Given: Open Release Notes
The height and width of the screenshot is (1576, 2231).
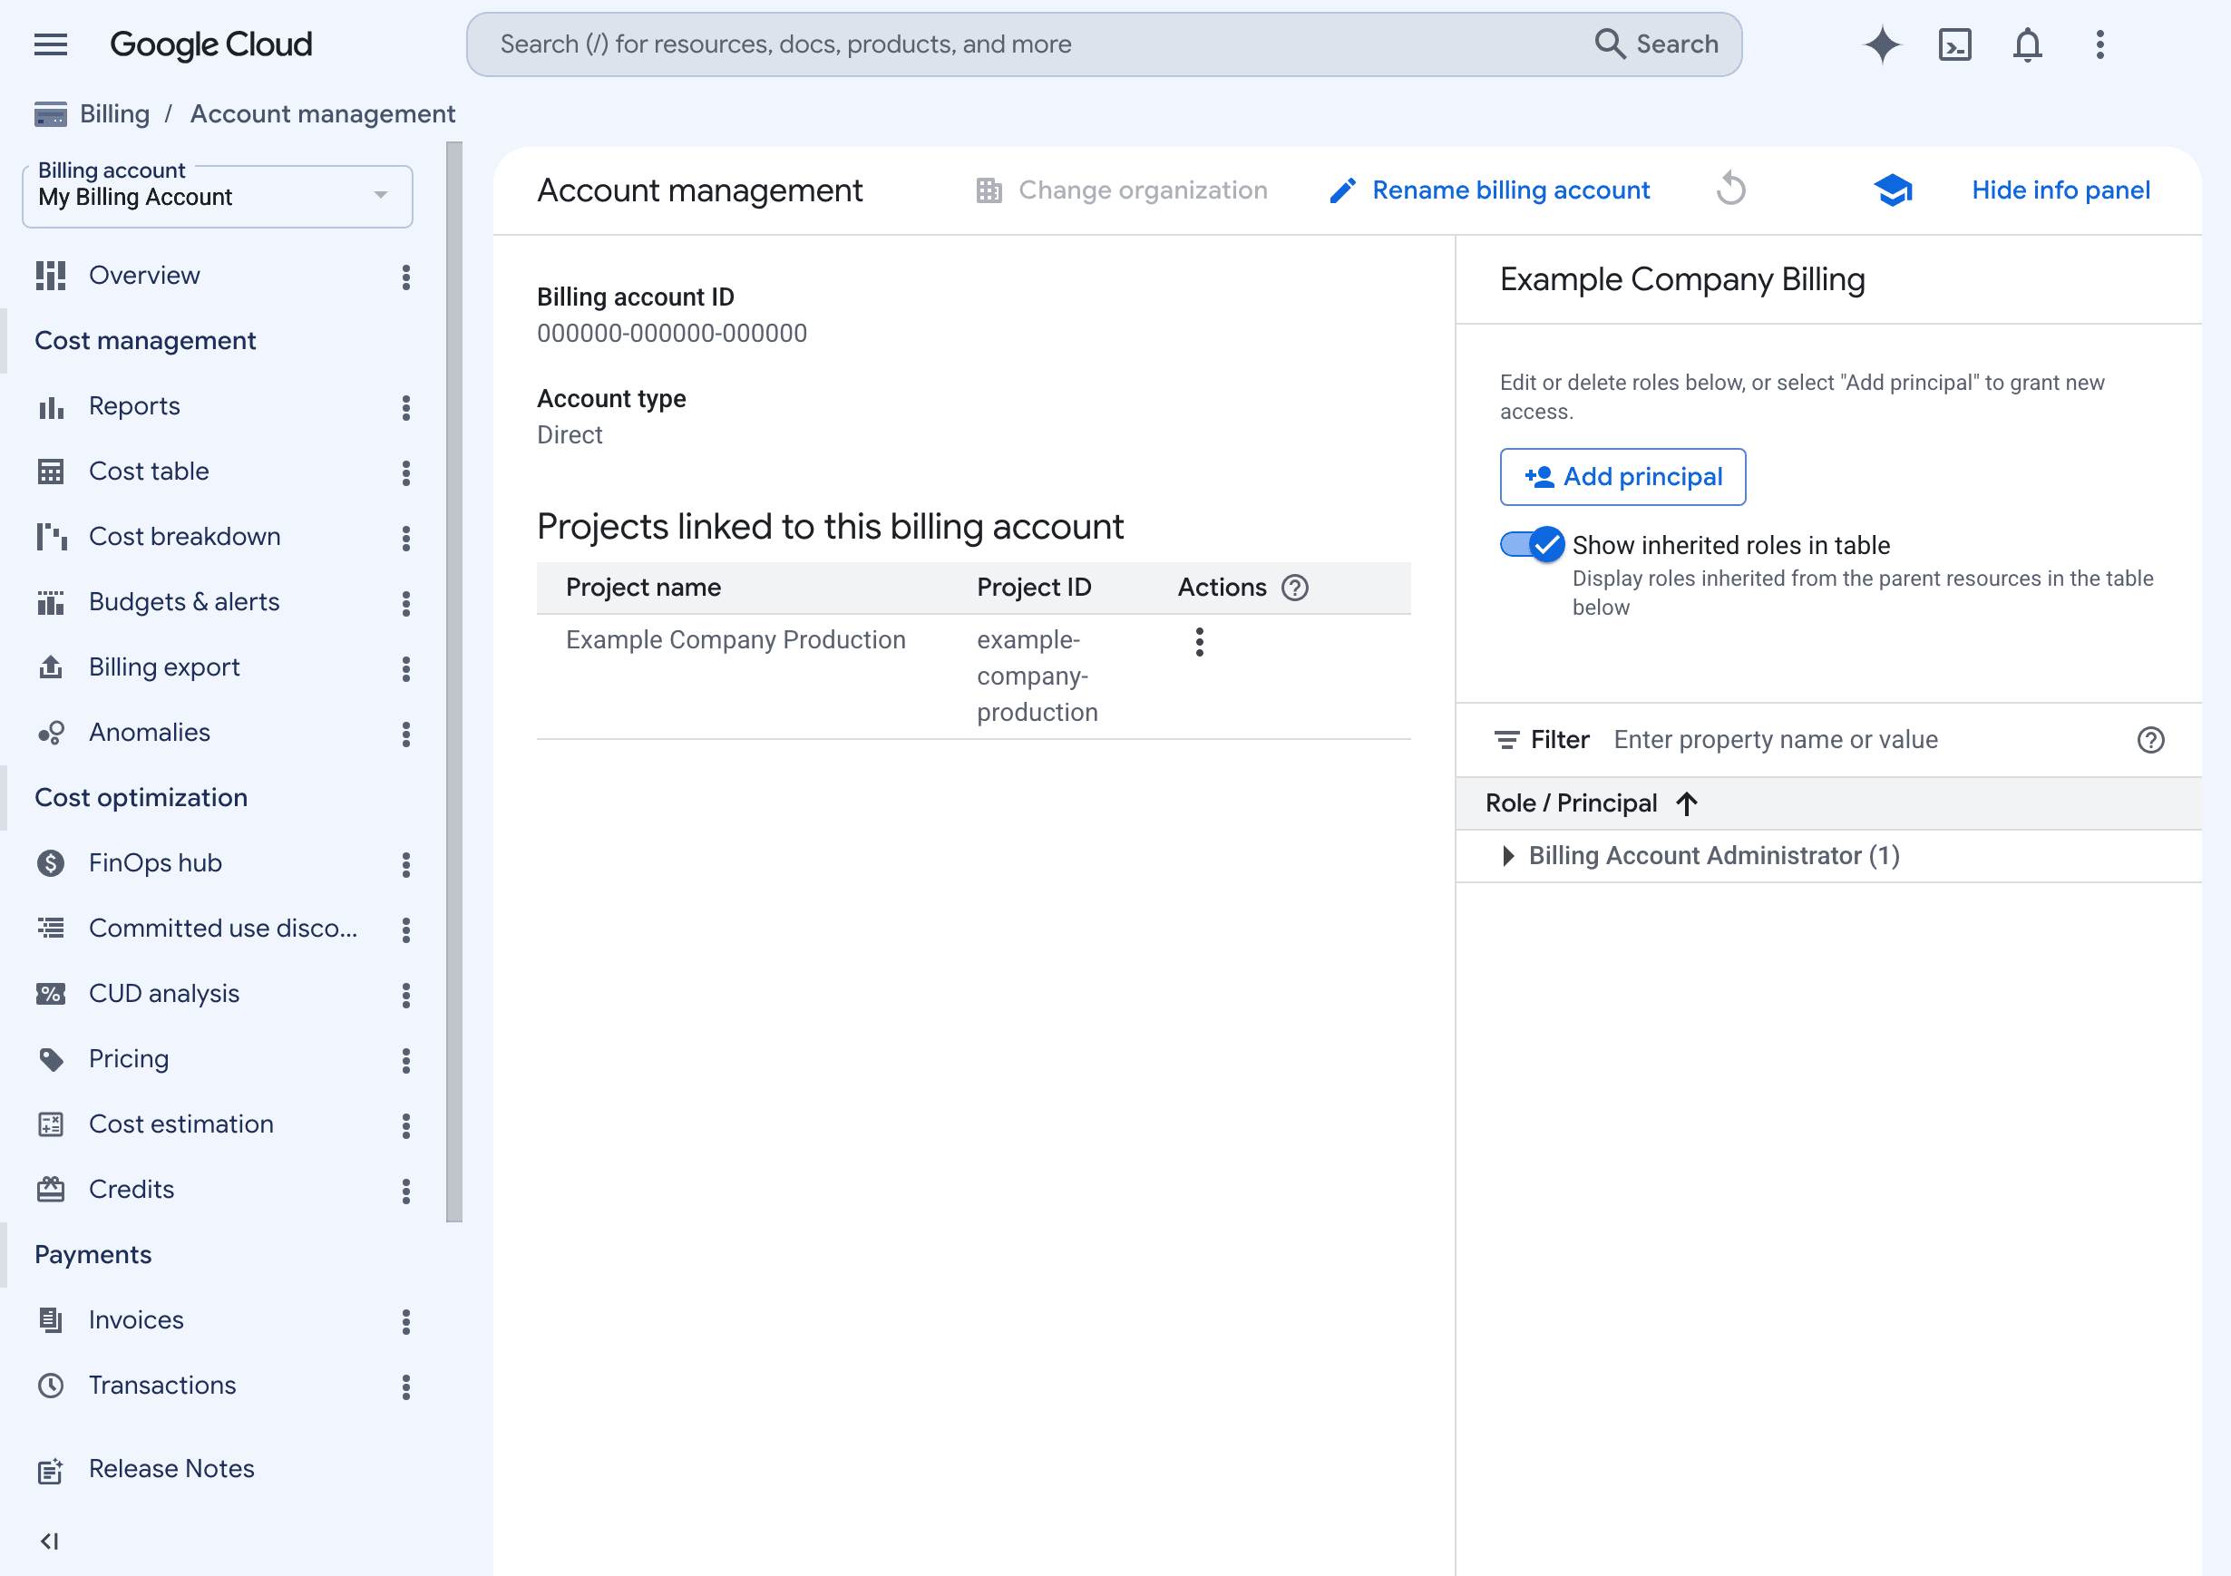Looking at the screenshot, I should pos(171,1469).
